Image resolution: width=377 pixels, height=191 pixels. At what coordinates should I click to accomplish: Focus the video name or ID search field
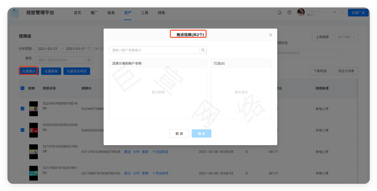(x=61, y=60)
